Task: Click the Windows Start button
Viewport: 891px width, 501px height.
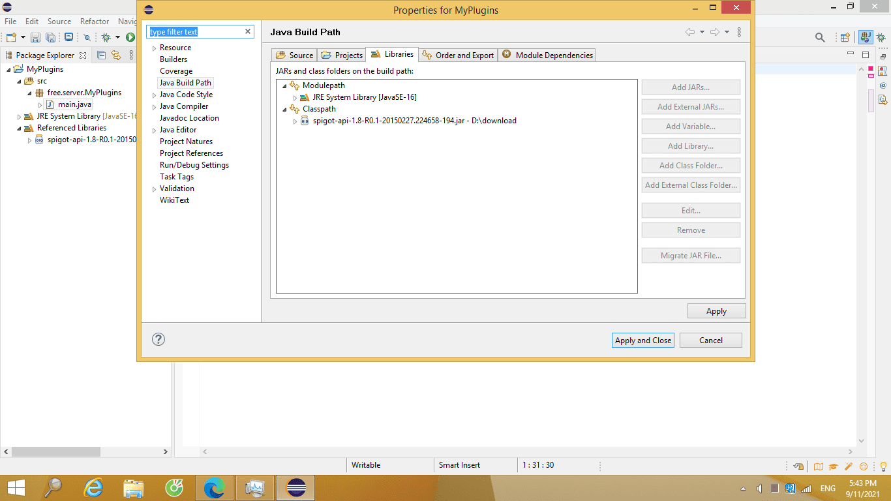Action: [16, 487]
